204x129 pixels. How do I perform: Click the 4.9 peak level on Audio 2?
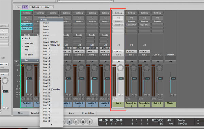click(23, 66)
